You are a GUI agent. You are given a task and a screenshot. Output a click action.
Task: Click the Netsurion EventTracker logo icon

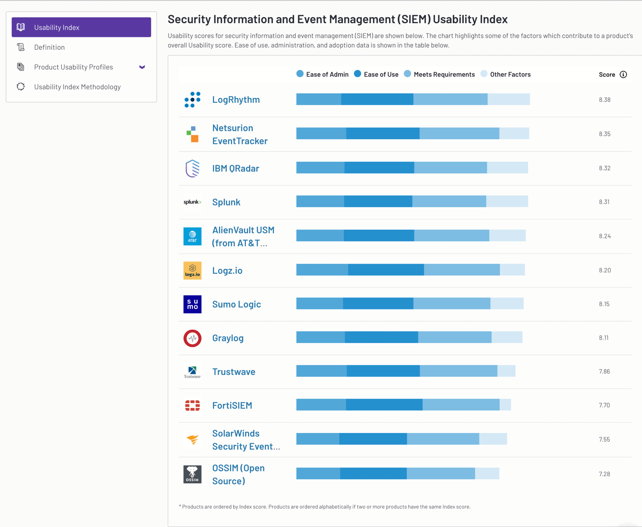tap(192, 134)
